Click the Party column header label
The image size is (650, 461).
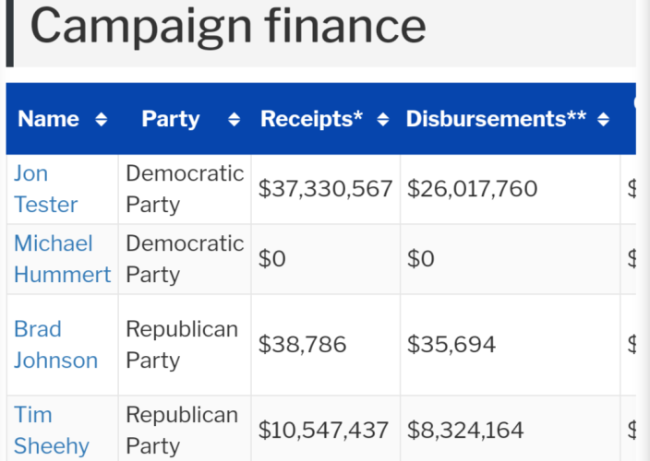tap(171, 119)
